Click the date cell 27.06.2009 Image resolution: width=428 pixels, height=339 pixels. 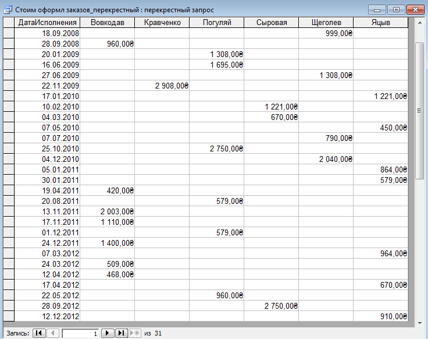47,75
